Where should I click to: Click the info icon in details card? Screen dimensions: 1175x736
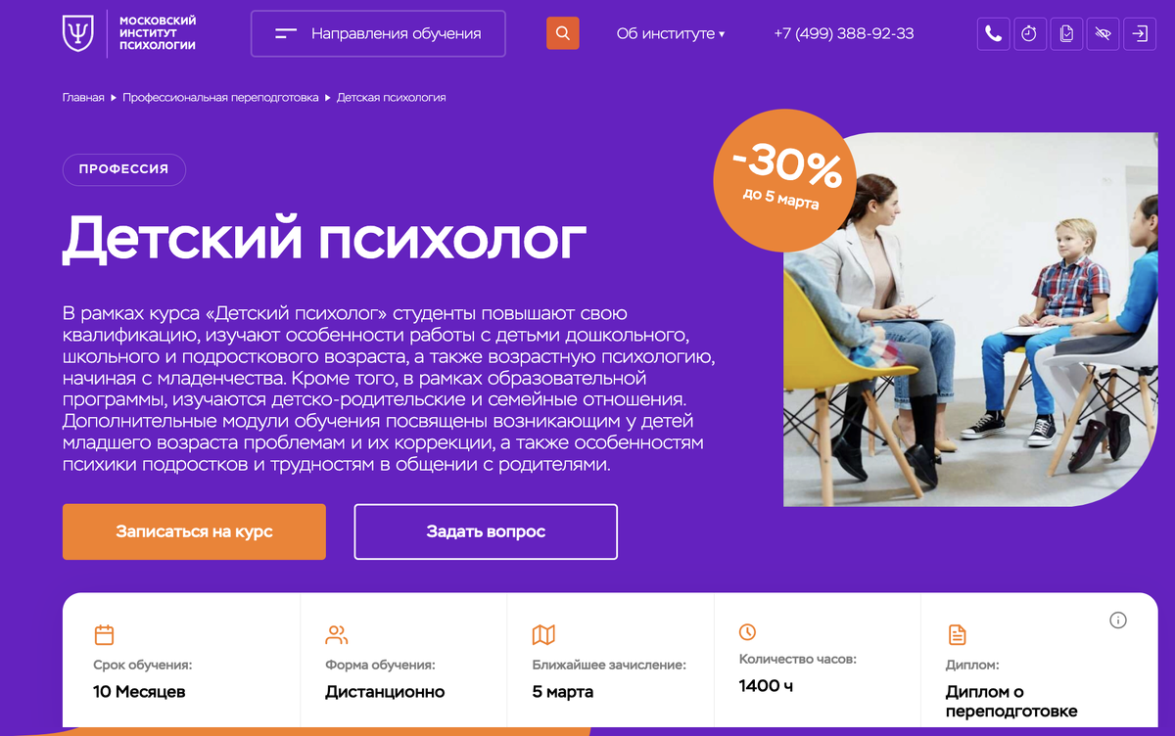pos(1118,620)
